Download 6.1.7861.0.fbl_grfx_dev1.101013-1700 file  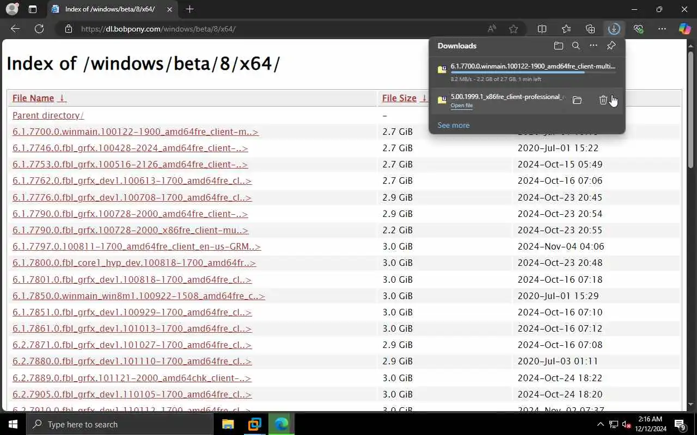(132, 328)
